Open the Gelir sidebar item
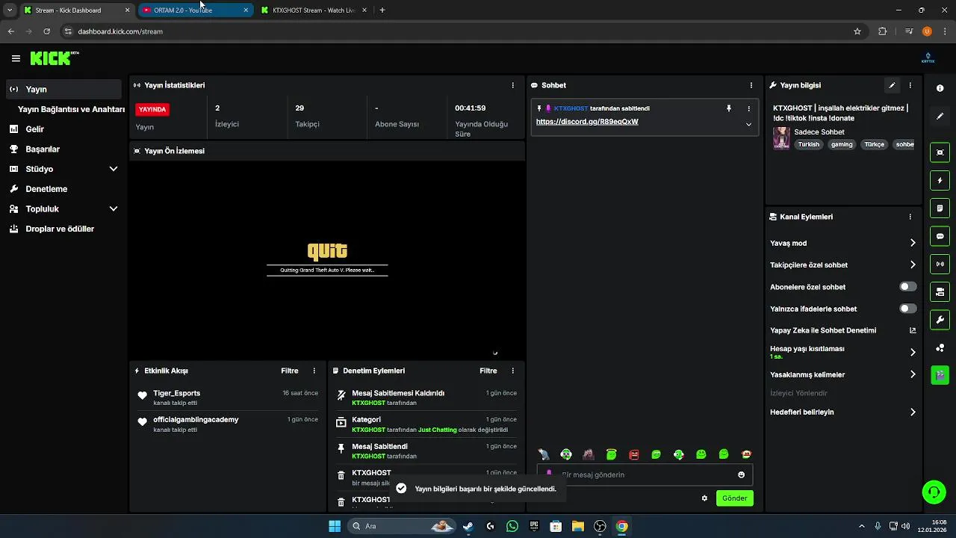The width and height of the screenshot is (956, 538). tap(63, 129)
